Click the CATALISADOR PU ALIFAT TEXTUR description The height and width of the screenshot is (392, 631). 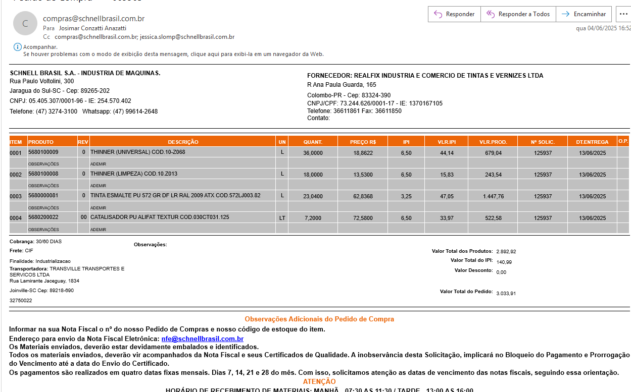click(x=160, y=217)
